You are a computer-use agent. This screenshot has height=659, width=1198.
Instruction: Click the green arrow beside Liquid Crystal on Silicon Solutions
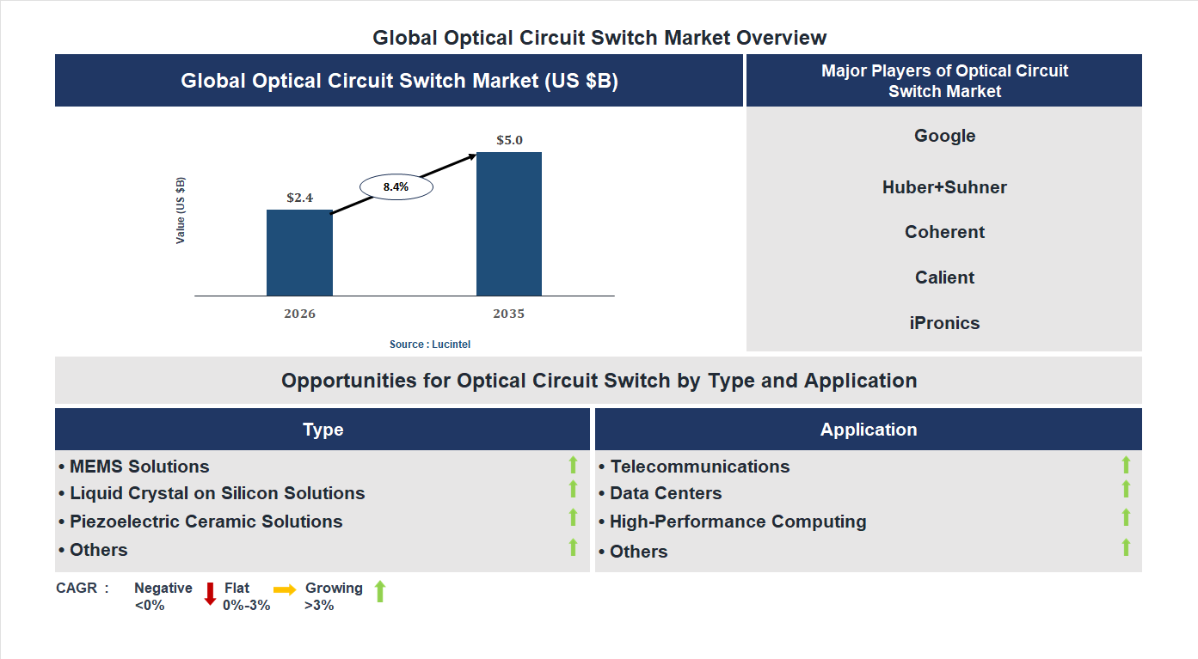tap(574, 491)
